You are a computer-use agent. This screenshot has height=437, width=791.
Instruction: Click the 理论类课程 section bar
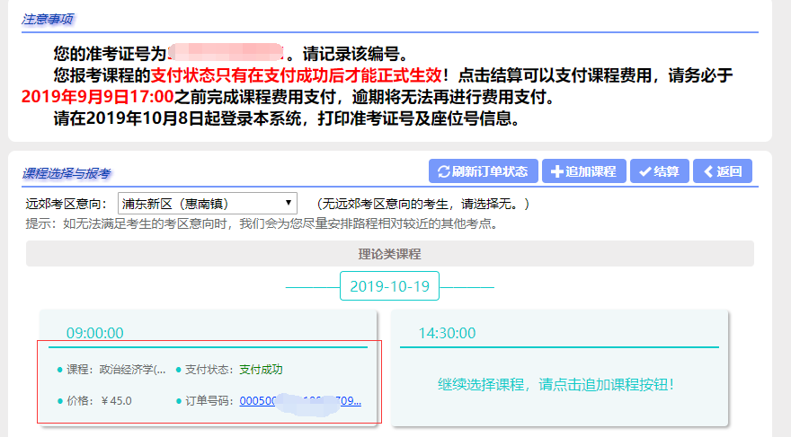tap(389, 254)
